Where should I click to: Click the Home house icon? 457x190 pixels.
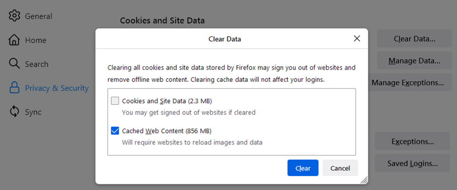[x=15, y=40]
